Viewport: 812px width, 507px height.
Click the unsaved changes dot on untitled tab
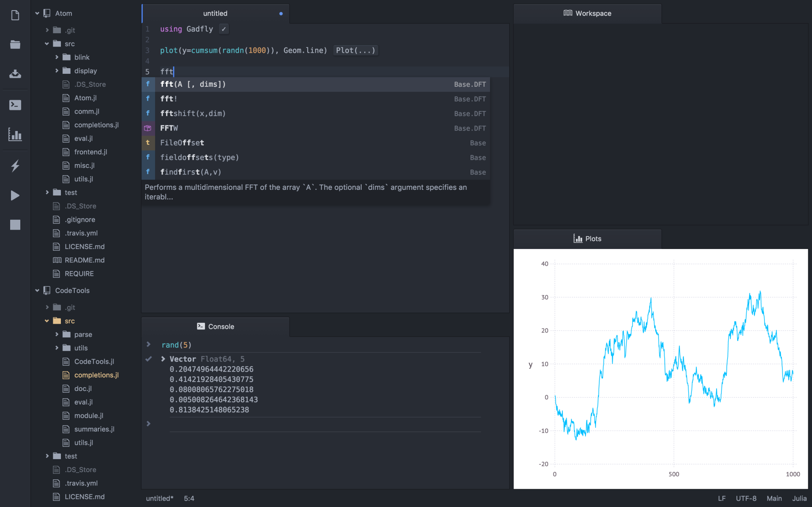(x=281, y=14)
